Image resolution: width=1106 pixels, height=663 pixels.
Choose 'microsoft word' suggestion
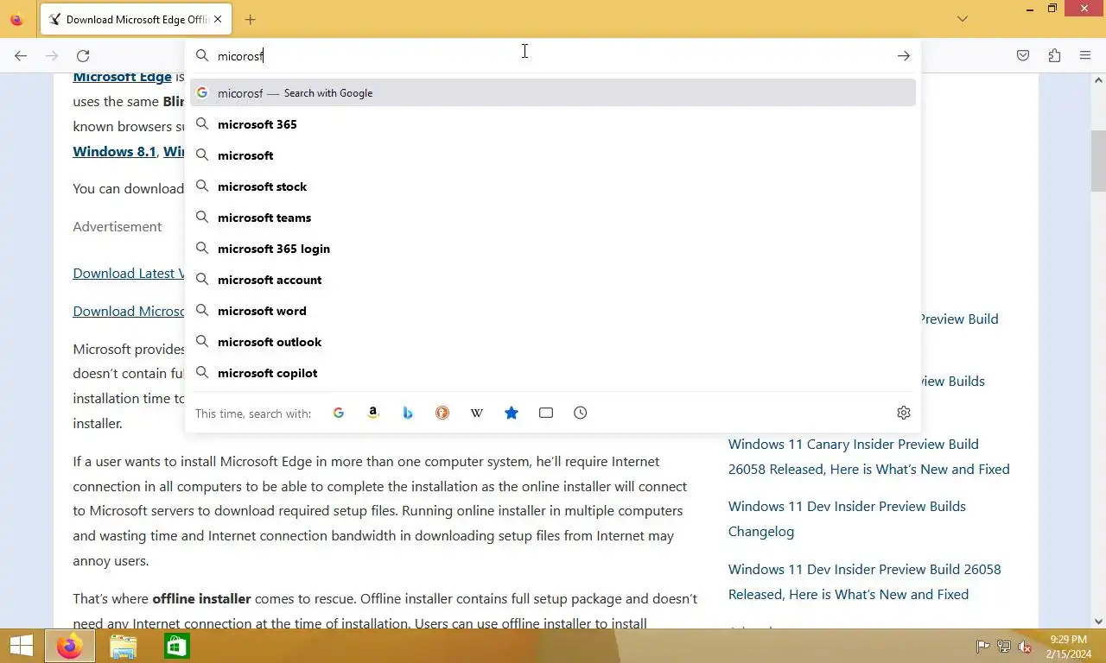tap(553, 311)
